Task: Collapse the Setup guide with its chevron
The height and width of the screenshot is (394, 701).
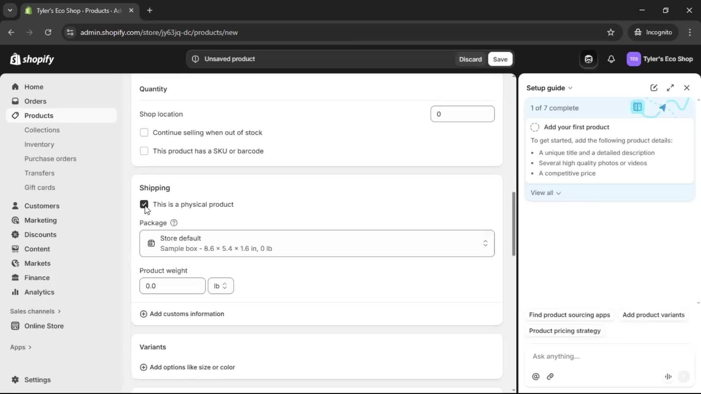Action: [571, 88]
